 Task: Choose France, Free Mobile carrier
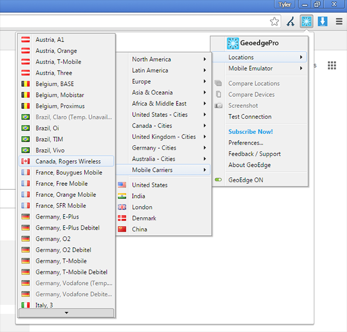[x=66, y=183]
